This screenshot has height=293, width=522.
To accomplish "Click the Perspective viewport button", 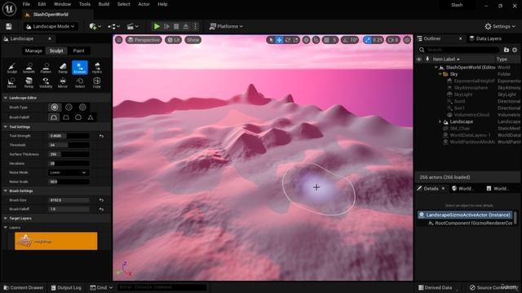I will tap(144, 40).
